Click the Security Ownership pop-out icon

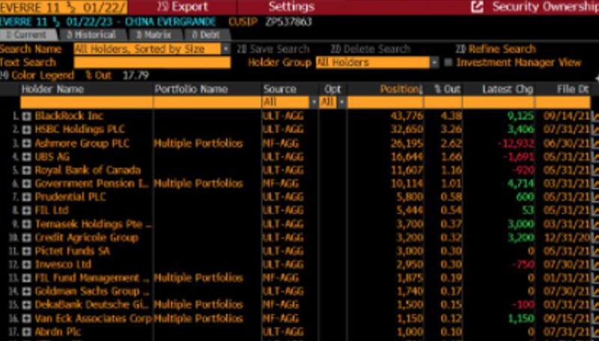(477, 7)
